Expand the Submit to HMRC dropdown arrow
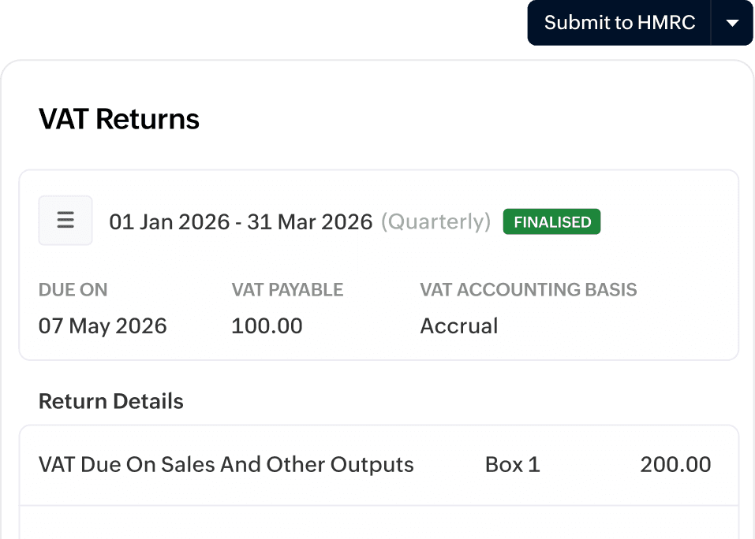 [732, 23]
